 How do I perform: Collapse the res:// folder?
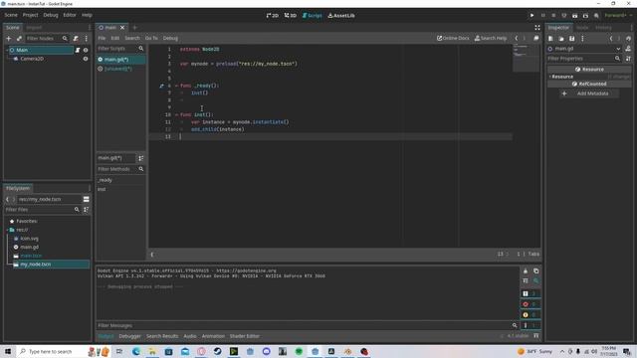click(7, 230)
